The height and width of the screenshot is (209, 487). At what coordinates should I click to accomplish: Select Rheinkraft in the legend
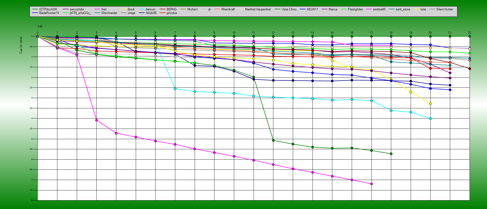[225, 9]
